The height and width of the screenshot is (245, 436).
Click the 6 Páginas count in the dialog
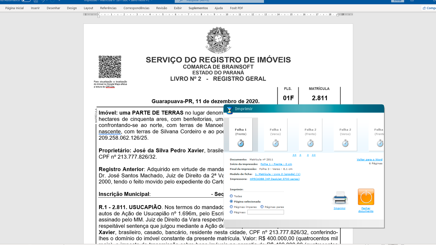(376, 164)
